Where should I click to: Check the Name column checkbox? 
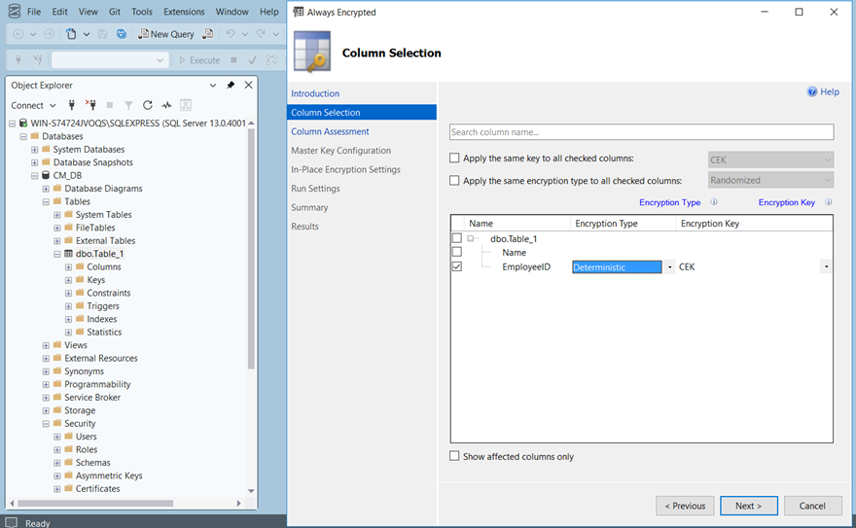(457, 252)
